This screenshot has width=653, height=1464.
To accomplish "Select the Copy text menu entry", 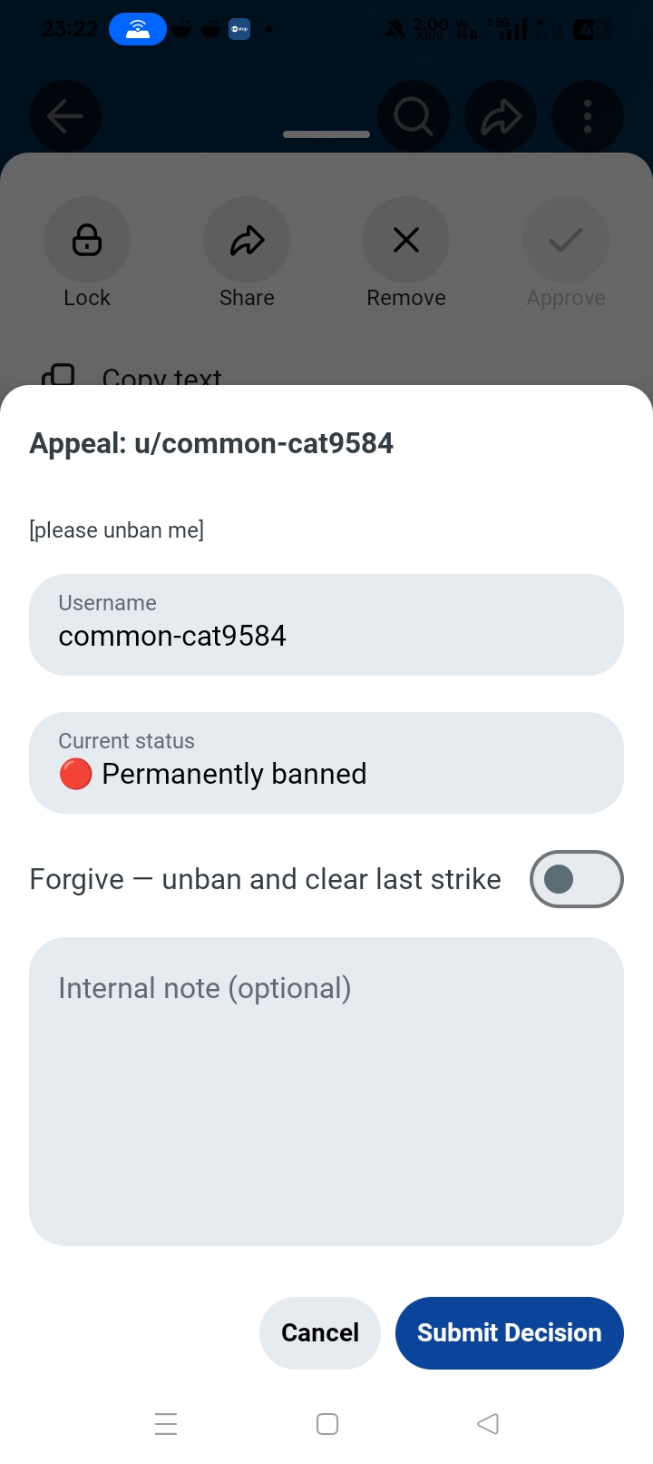I will [161, 376].
